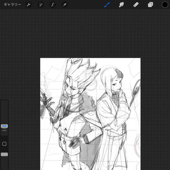
Task: Open the Actions wrench menu
Action: [x=29, y=5]
